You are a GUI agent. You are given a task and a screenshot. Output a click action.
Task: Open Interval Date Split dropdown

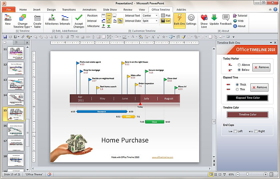pyautogui.click(x=156, y=21)
